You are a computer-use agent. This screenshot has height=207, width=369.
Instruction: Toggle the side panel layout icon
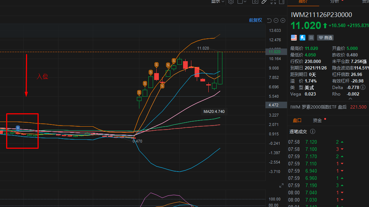(x=282, y=1)
